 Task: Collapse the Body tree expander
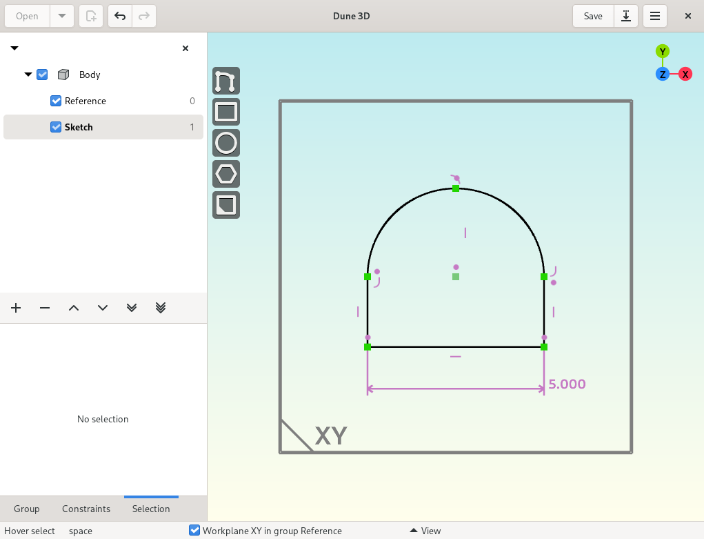coord(28,75)
